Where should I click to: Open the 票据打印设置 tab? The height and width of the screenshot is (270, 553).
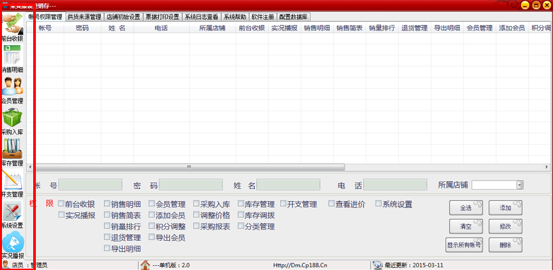tap(162, 17)
